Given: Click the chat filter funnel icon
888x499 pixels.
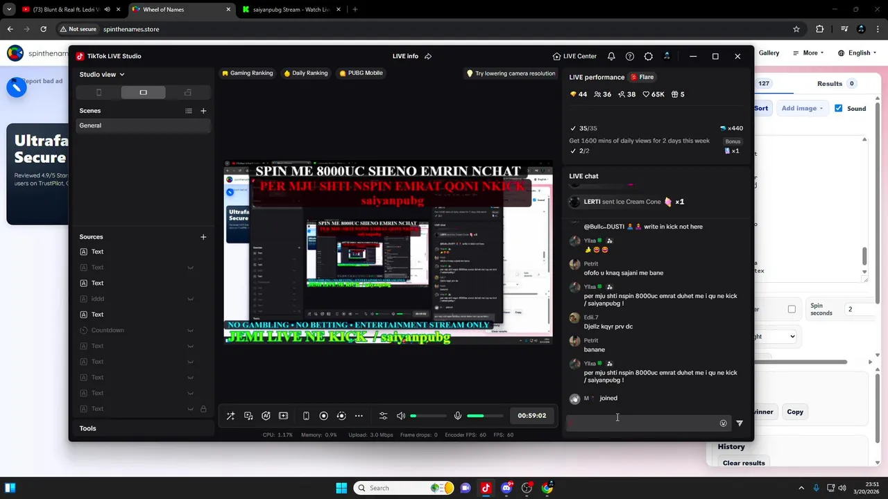Looking at the screenshot, I should coord(740,423).
